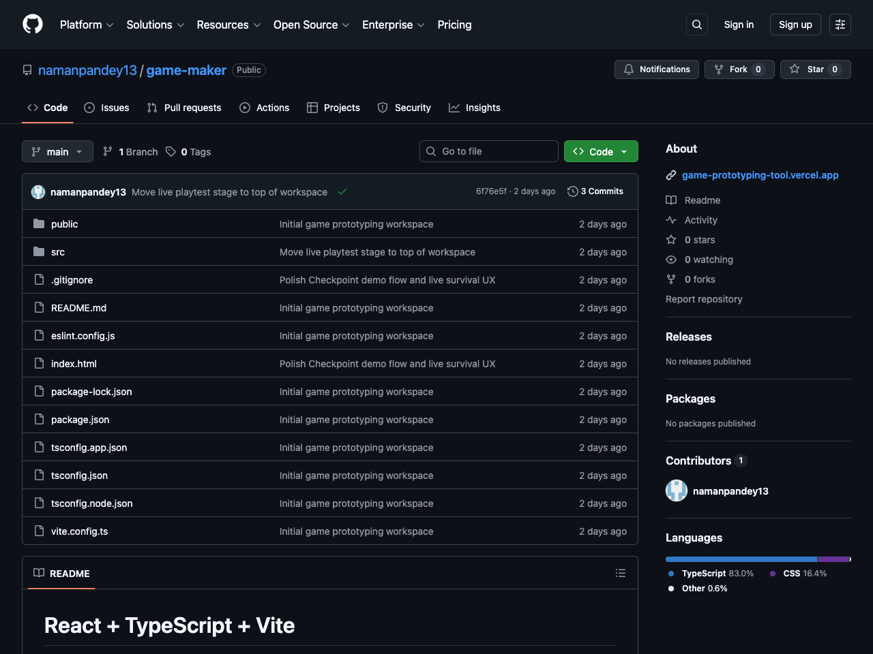Click the branch icon beside 1 Branch
This screenshot has height=654, width=873.
pyautogui.click(x=108, y=151)
